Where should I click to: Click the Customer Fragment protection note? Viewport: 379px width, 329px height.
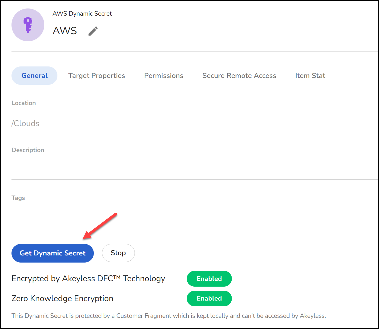[169, 316]
